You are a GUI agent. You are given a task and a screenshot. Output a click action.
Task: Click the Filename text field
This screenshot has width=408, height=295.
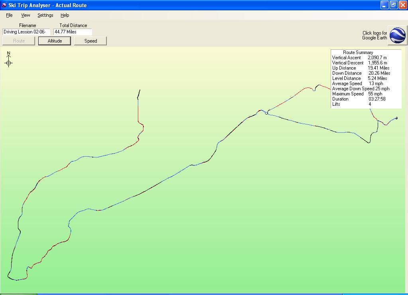coord(26,32)
